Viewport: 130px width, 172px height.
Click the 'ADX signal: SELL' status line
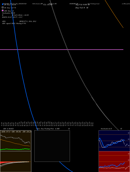click(14, 23)
